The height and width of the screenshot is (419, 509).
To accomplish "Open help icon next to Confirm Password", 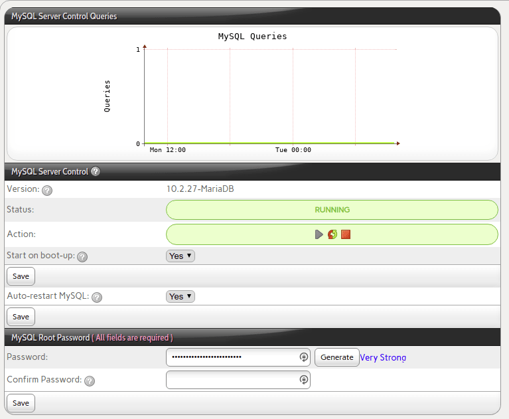I will click(90, 380).
